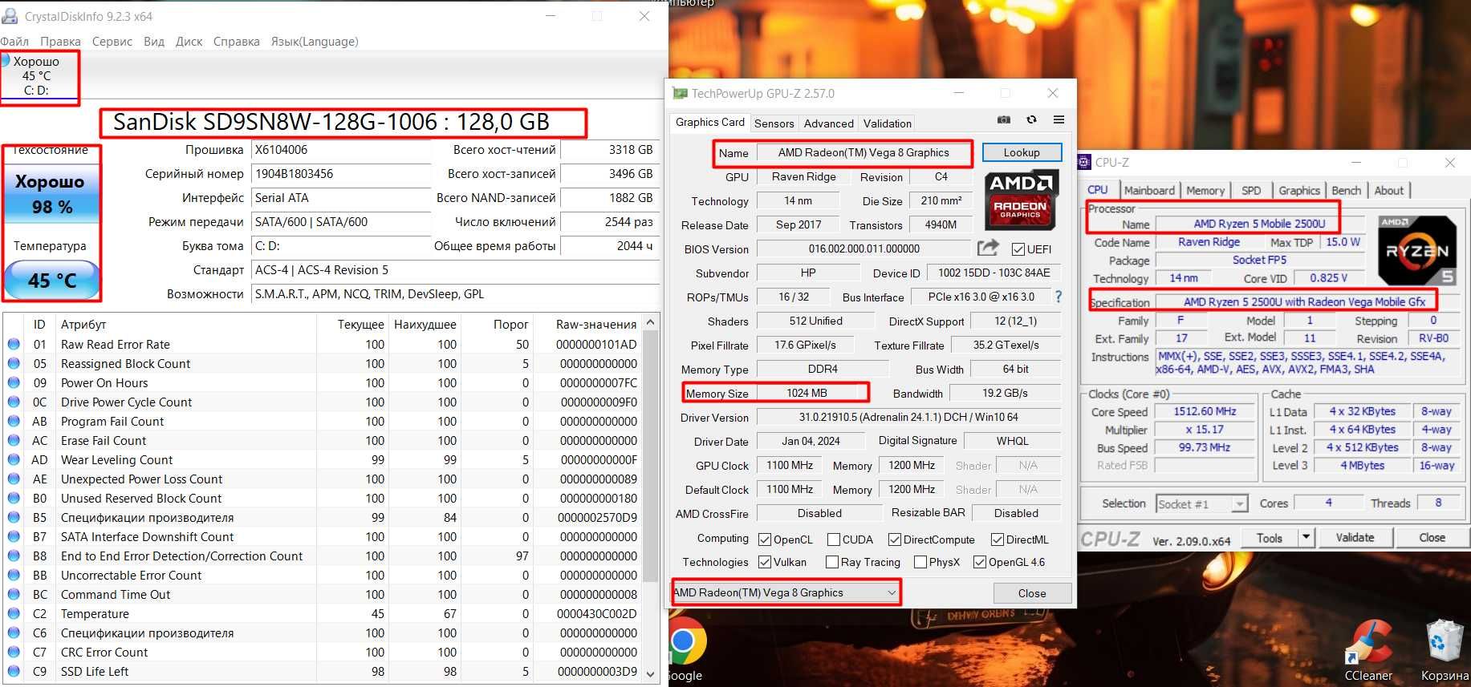Click Validate button in CPU-Z
This screenshot has width=1471, height=687.
coord(1355,537)
